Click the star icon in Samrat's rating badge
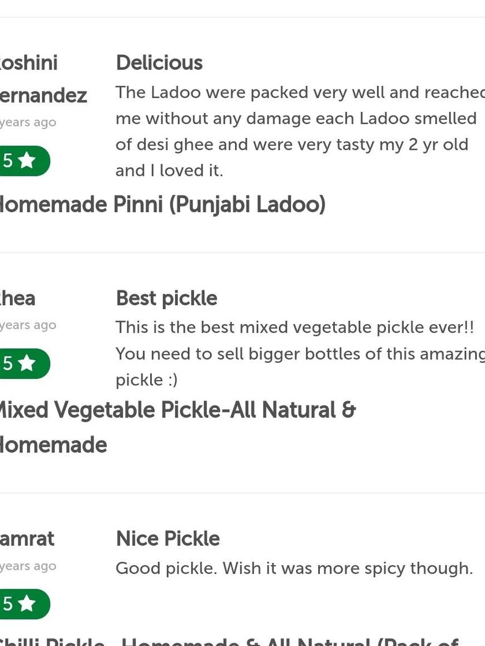Image resolution: width=485 pixels, height=646 pixels. point(27,604)
